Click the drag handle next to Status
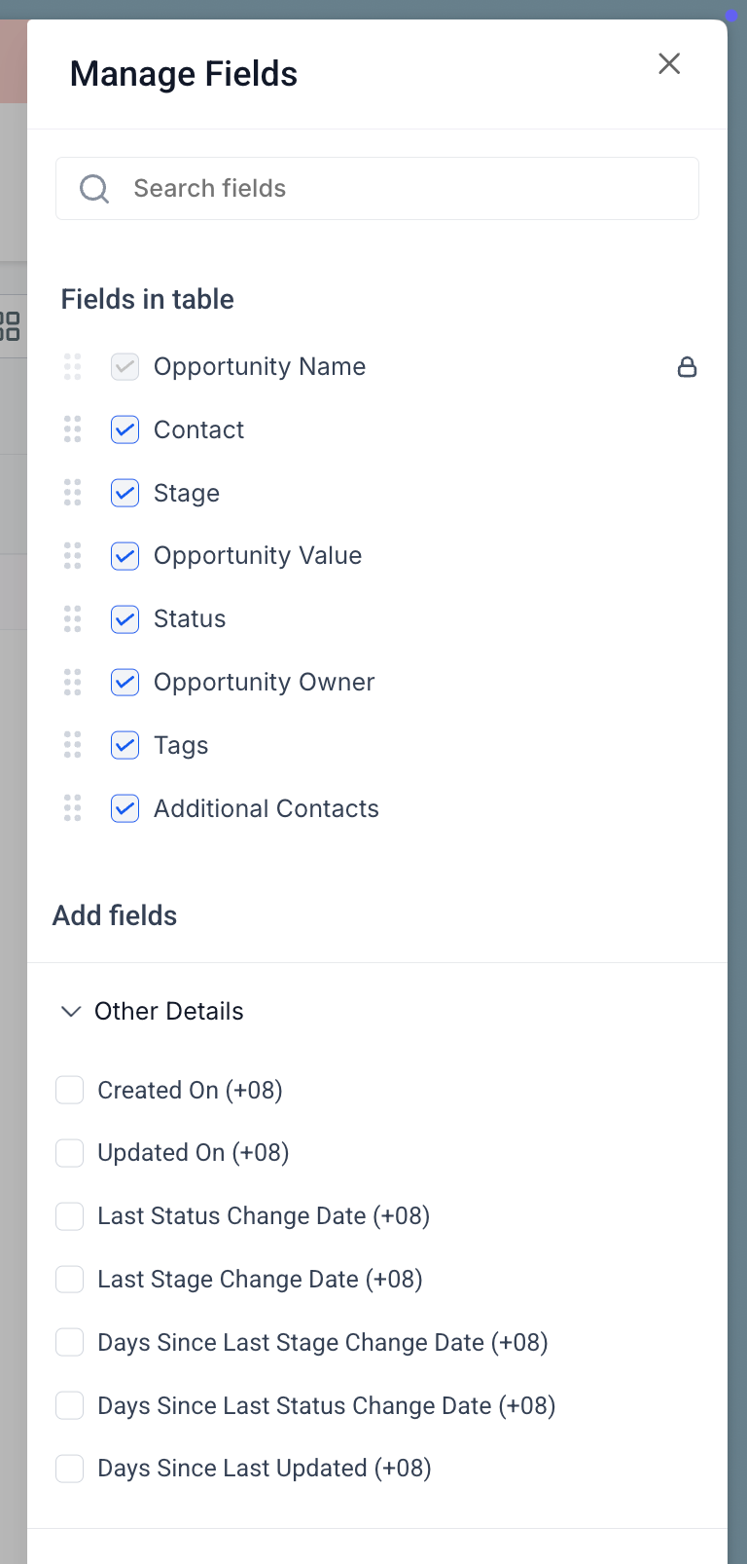 (71, 618)
